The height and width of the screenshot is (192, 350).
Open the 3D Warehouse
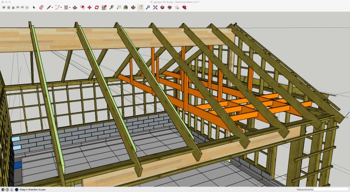click(x=162, y=7)
